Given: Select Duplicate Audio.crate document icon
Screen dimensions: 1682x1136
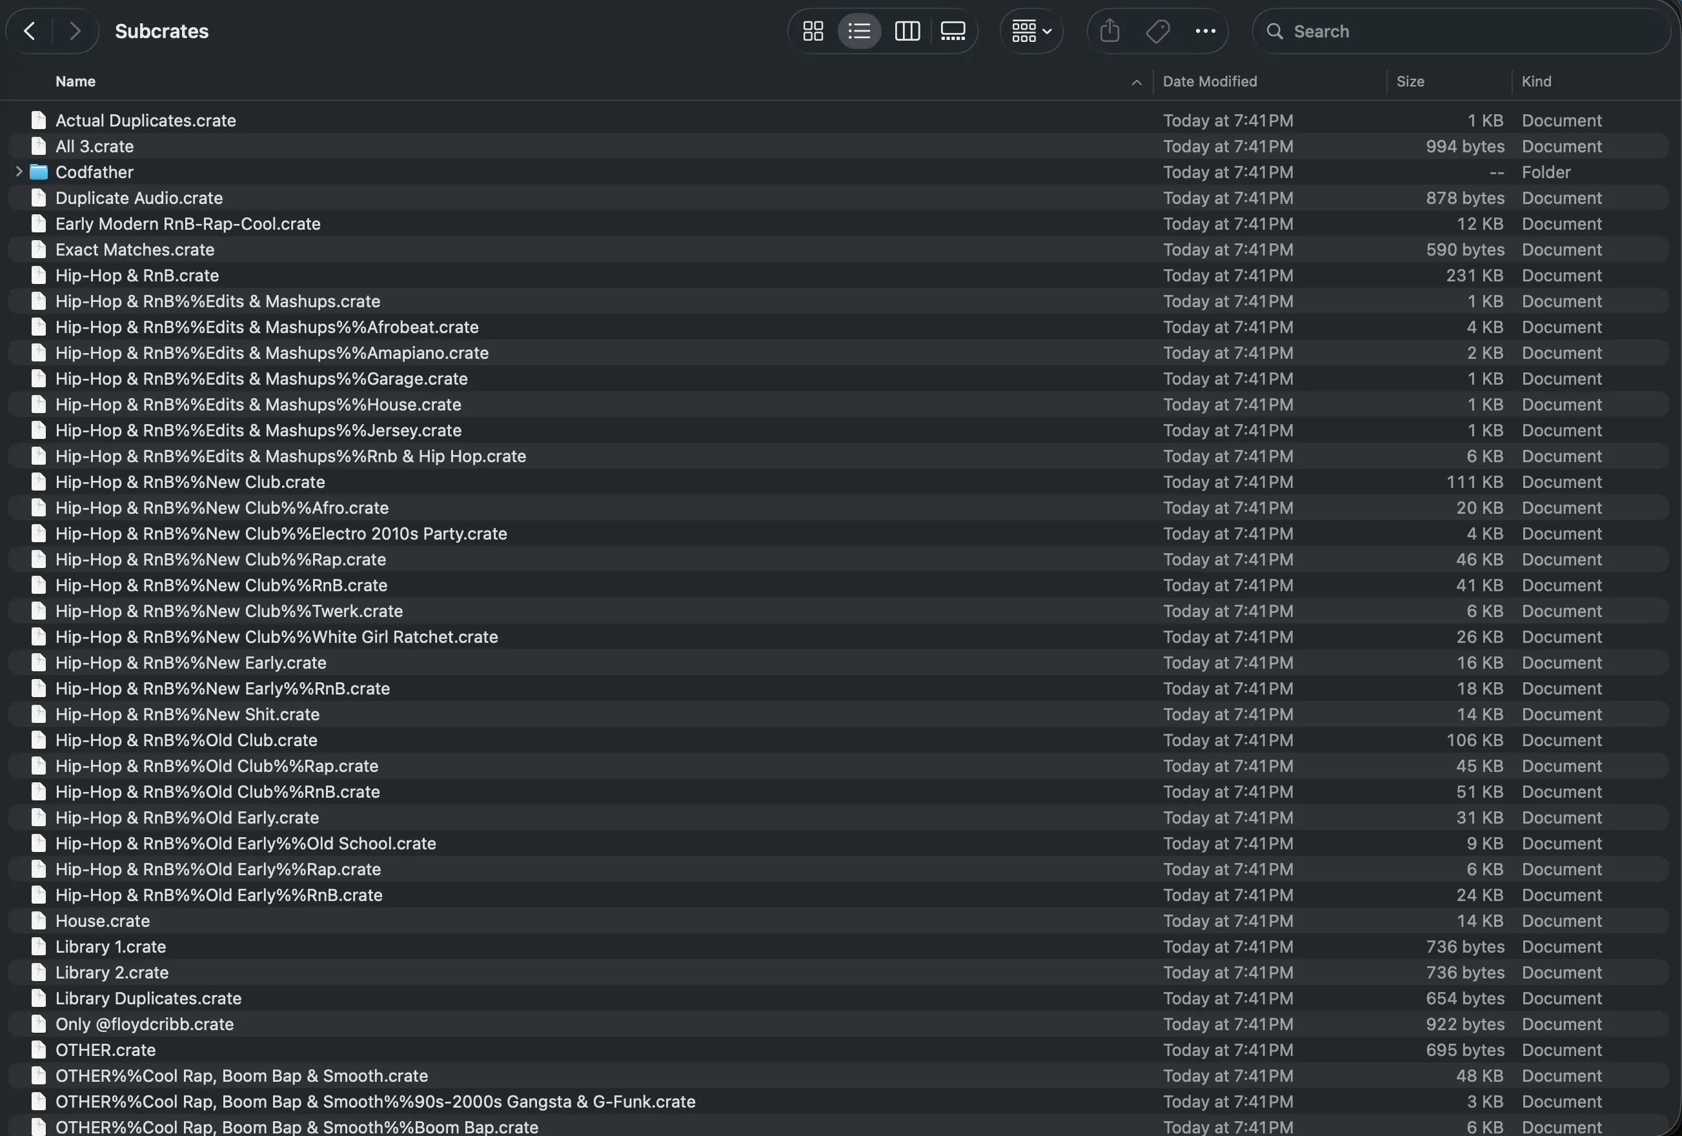Looking at the screenshot, I should (38, 198).
